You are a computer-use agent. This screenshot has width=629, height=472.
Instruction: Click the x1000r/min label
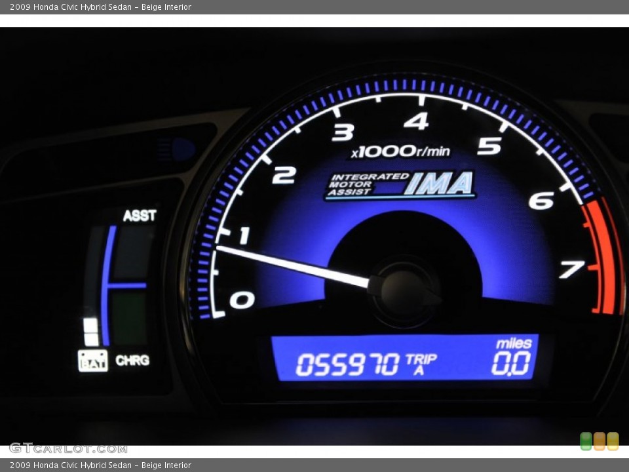pos(400,151)
